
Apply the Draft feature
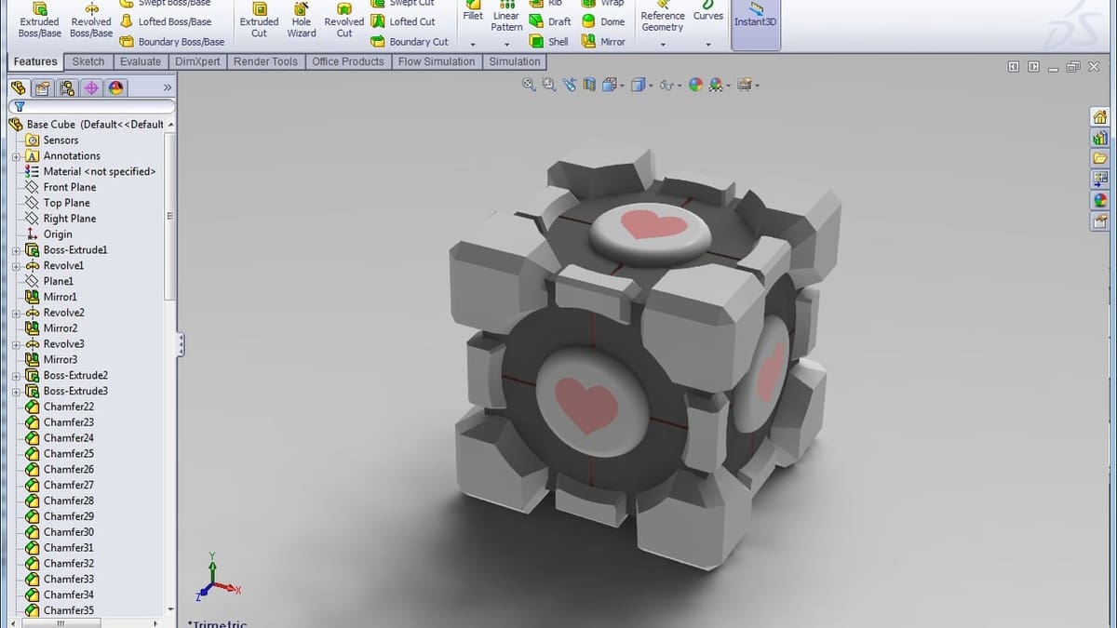click(x=550, y=21)
